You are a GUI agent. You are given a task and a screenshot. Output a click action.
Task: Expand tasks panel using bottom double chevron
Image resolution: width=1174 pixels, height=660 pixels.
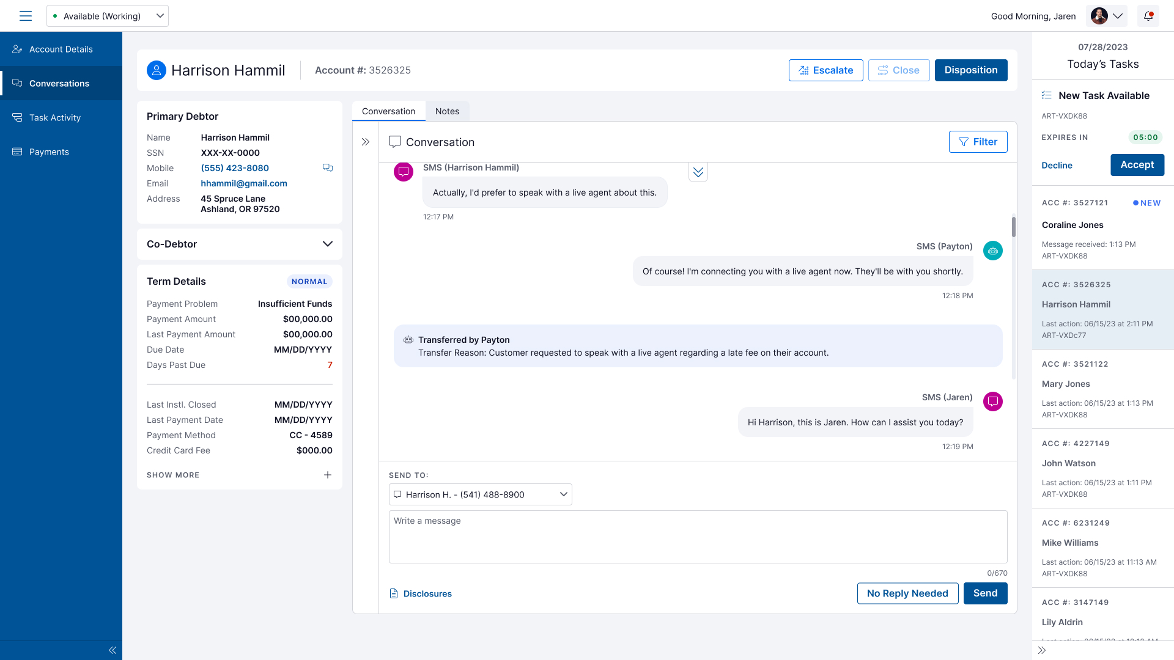[x=1042, y=650]
